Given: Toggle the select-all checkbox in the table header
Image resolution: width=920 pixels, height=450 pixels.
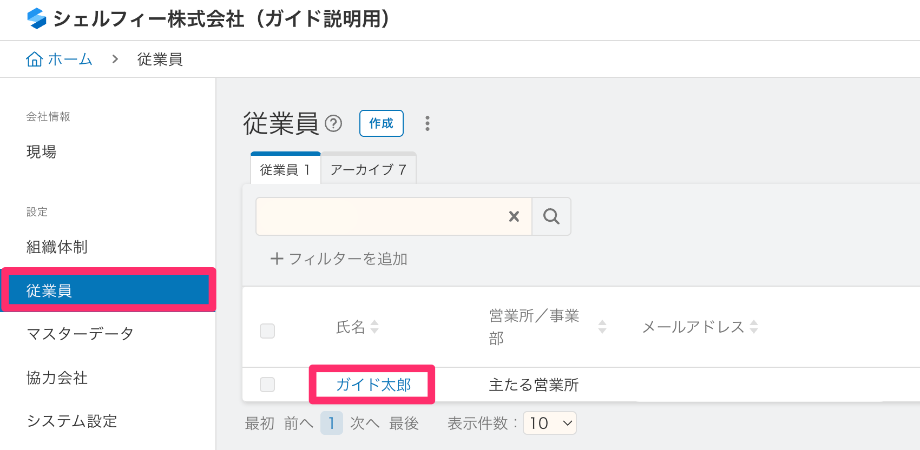Looking at the screenshot, I should pyautogui.click(x=267, y=330).
